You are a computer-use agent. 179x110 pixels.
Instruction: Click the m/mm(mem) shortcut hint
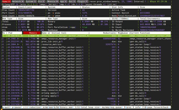point(48,107)
